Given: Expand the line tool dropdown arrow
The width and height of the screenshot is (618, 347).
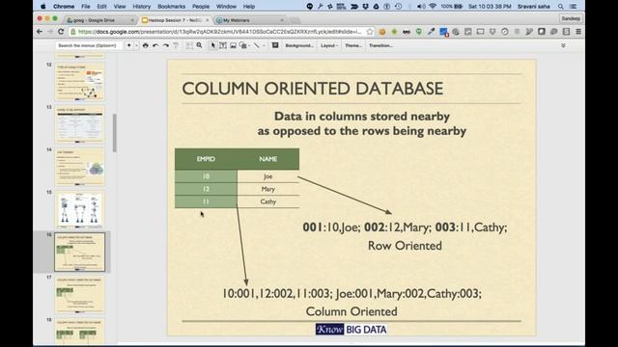Looking at the screenshot, I should [264, 45].
